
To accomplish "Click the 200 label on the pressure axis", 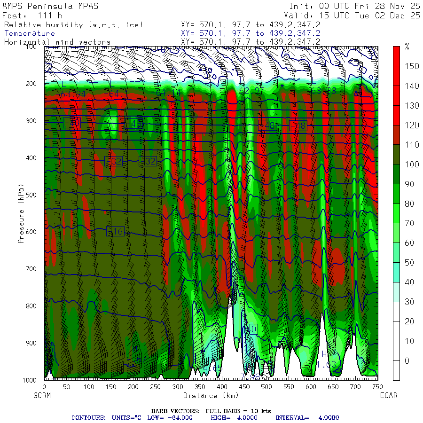I will pyautogui.click(x=31, y=84).
